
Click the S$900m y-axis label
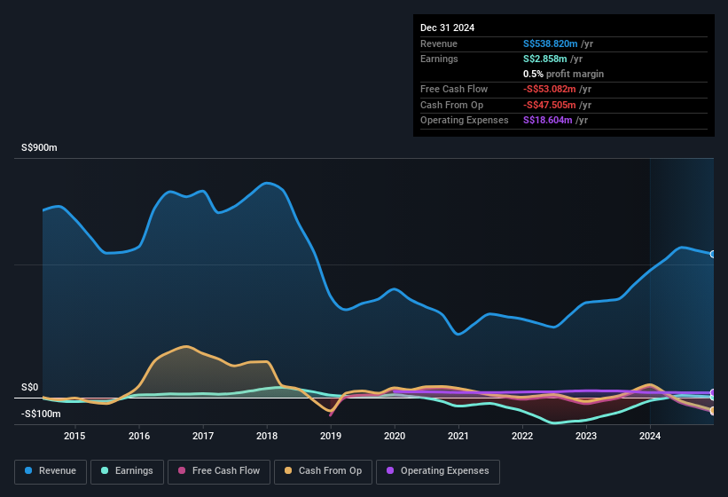(39, 147)
